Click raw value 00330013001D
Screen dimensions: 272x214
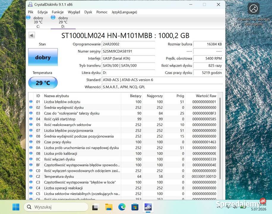204,176
